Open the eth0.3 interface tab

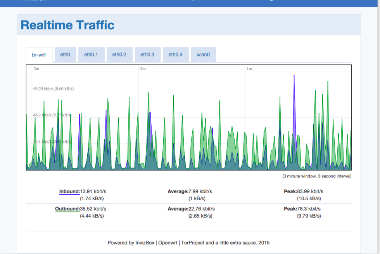pos(147,55)
